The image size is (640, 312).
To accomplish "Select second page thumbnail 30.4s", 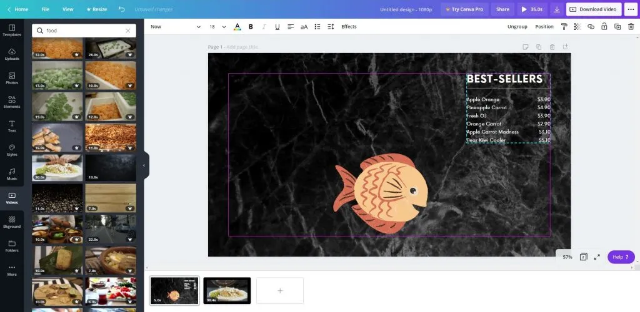I will (227, 290).
